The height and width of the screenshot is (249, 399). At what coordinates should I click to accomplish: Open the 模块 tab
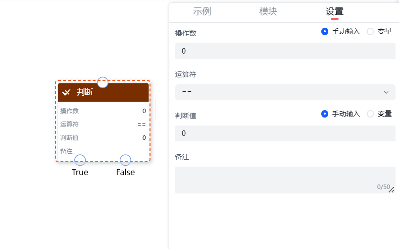pyautogui.click(x=268, y=11)
